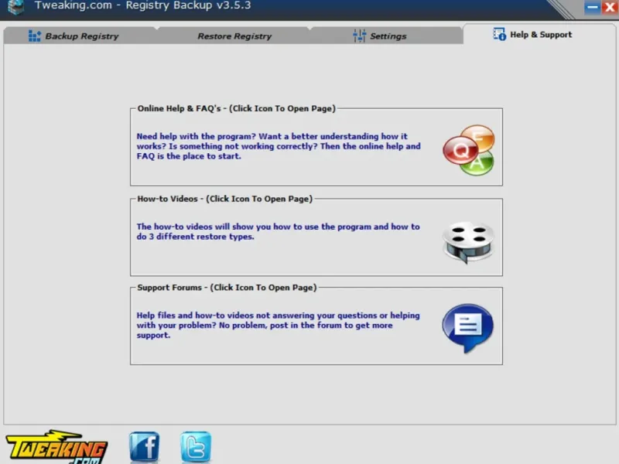619x464 pixels.
Task: Click the "Online Help & FAQ's" group heading
Action: (x=236, y=108)
